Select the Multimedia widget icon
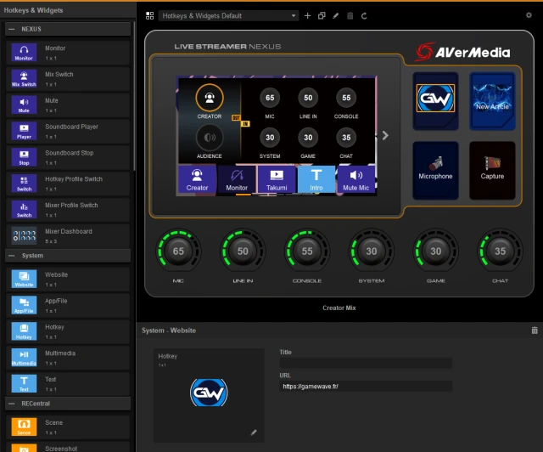 coord(24,358)
